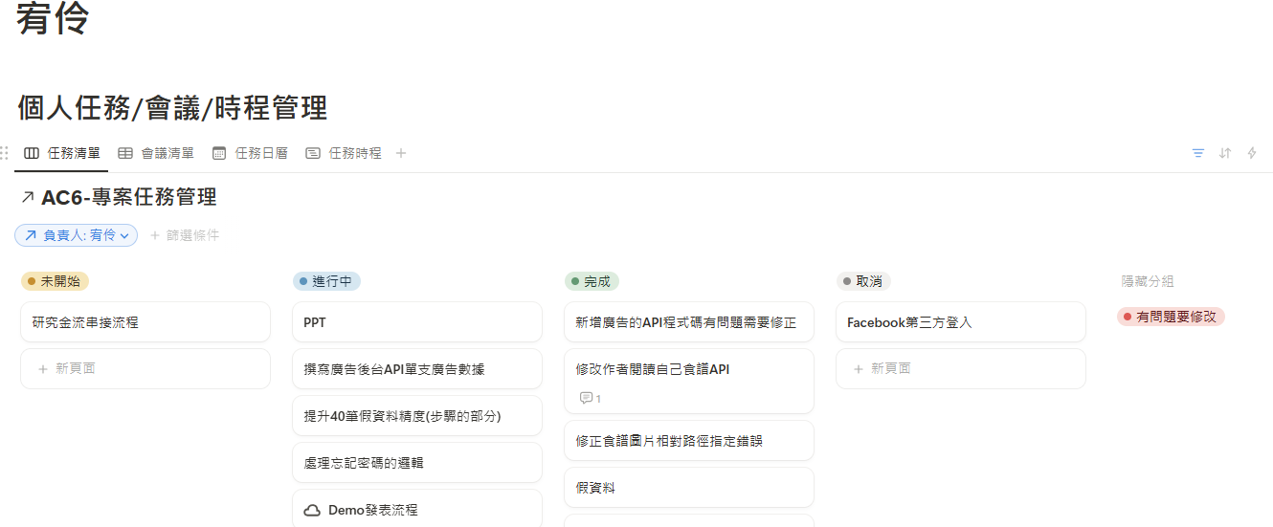Open the 研究金流串接流程 card

[x=145, y=322]
